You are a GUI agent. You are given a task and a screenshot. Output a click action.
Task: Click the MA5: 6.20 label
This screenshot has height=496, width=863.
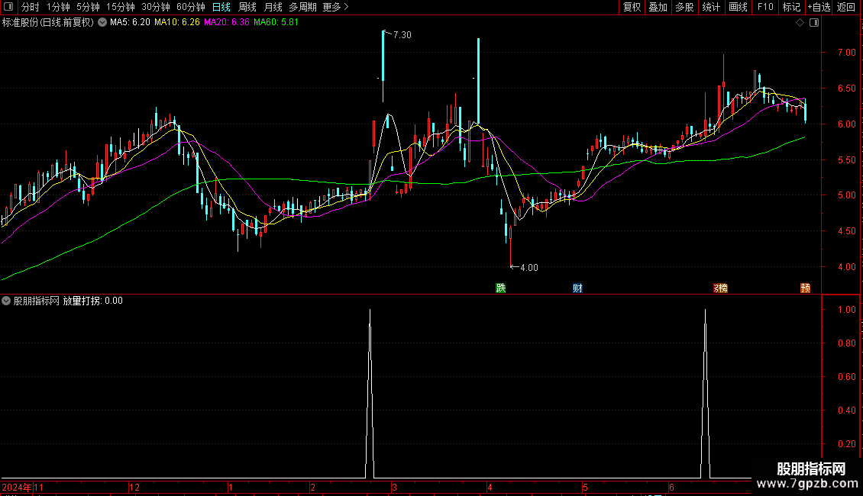click(x=130, y=23)
